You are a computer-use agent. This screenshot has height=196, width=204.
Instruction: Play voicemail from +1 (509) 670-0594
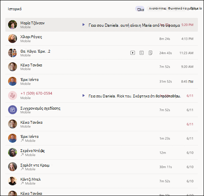coord(84,95)
